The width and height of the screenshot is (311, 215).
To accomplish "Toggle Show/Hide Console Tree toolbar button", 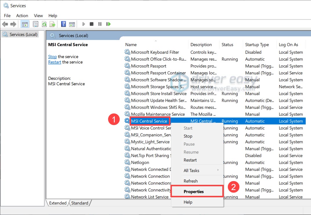I will [25, 24].
